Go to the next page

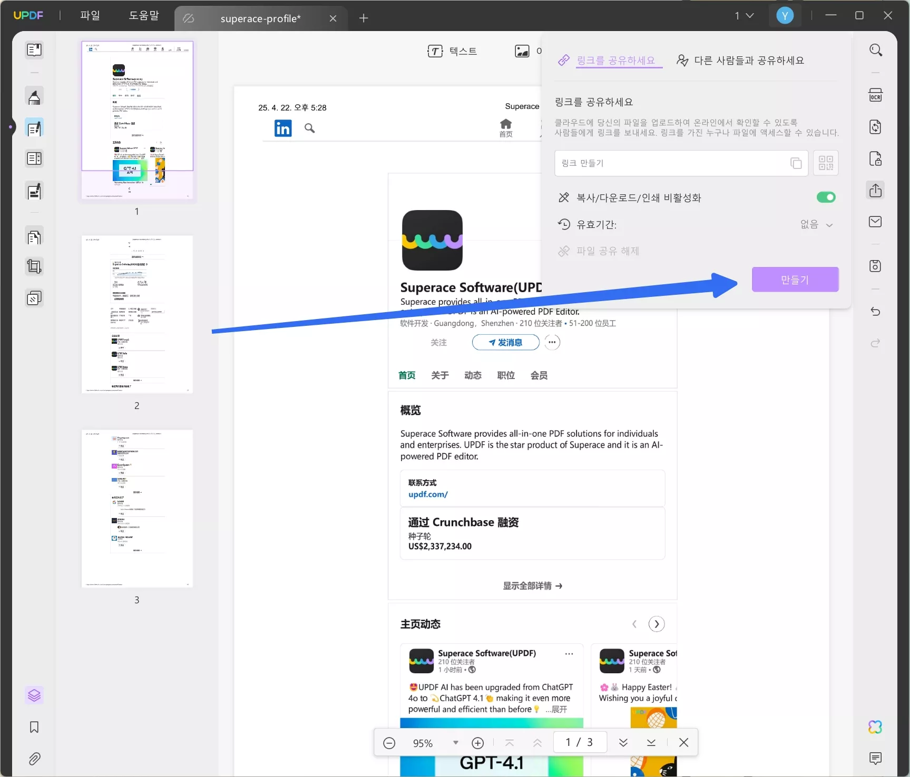point(623,743)
